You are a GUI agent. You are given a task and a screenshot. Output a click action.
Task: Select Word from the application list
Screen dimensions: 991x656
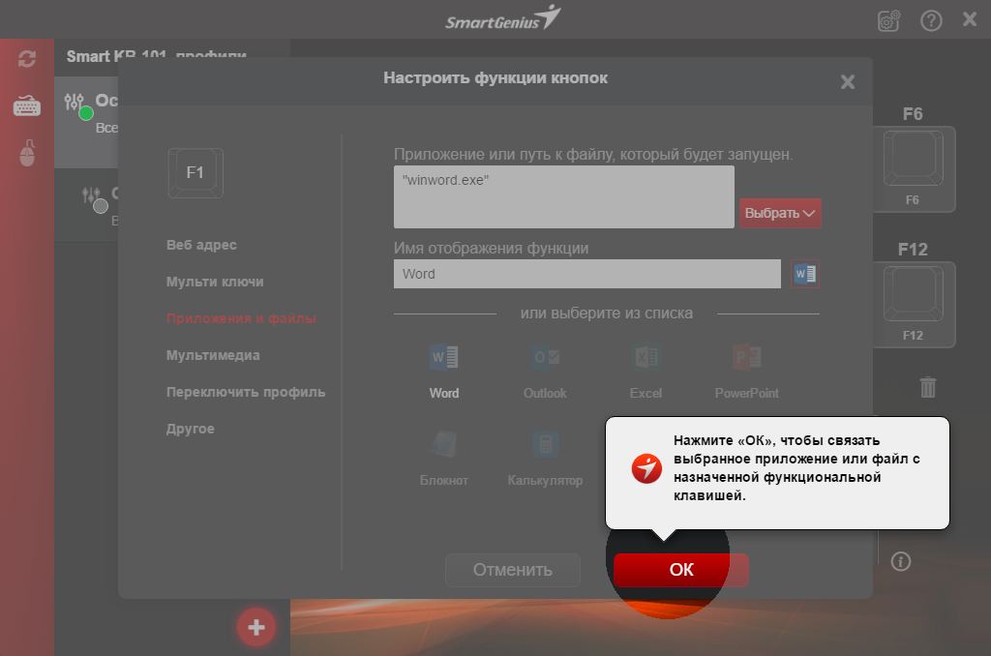444,371
